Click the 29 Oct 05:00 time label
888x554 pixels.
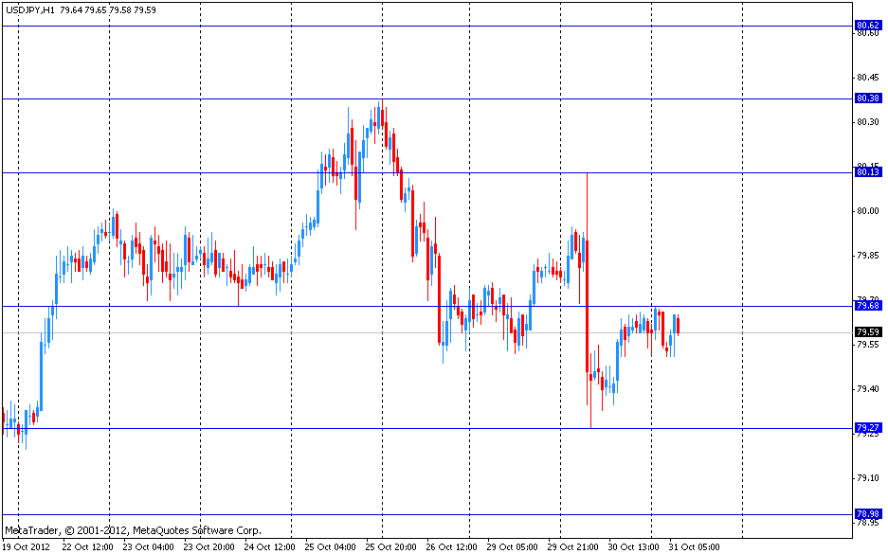tap(513, 546)
